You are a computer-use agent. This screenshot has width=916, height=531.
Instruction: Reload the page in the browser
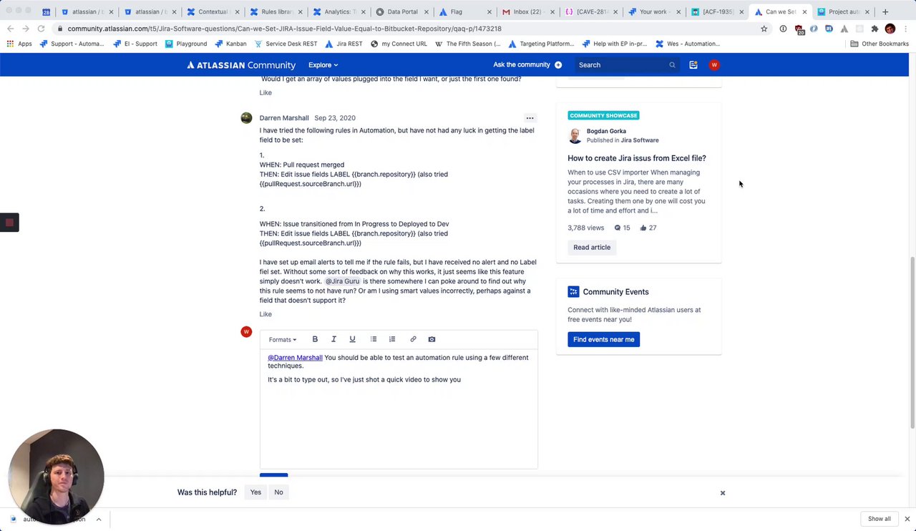tap(41, 29)
